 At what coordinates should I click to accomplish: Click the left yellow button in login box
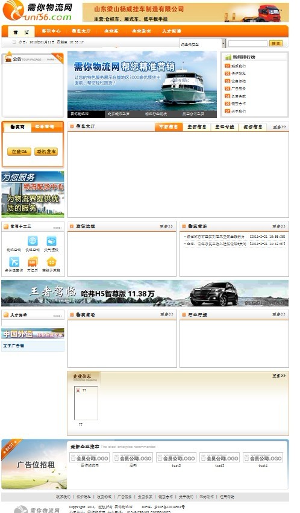(19, 152)
